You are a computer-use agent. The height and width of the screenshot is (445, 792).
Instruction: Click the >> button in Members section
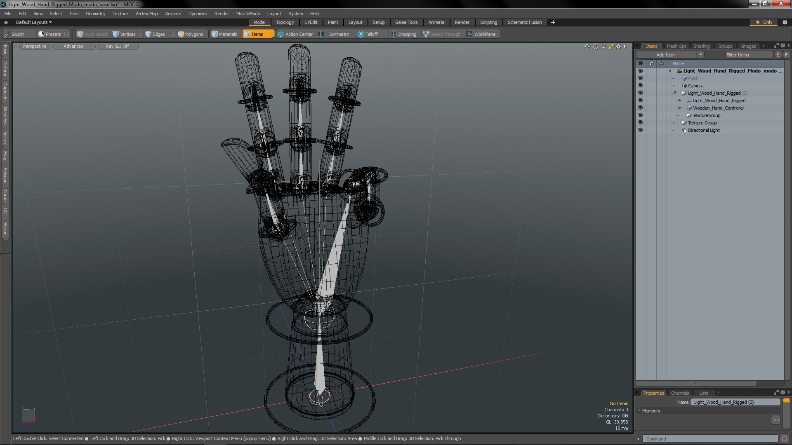coord(776,420)
